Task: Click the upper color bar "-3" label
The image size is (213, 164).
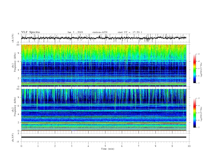Action: coord(198,54)
